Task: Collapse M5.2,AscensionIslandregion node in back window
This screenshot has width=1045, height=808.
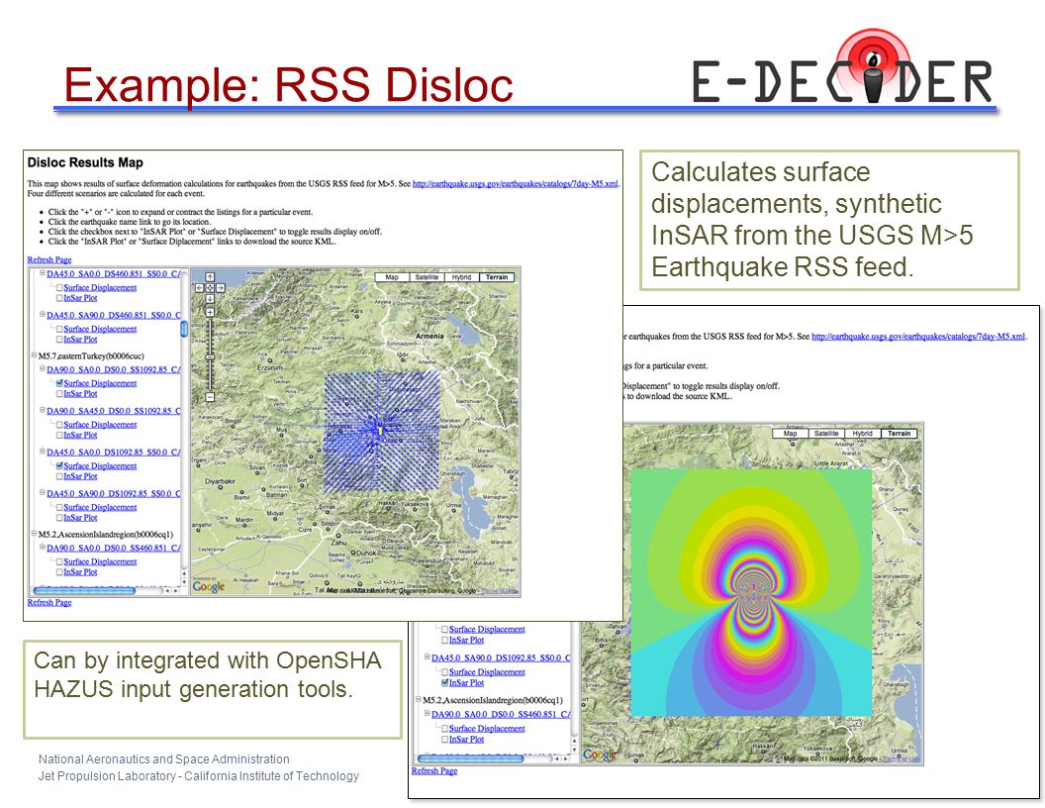Action: (x=418, y=699)
